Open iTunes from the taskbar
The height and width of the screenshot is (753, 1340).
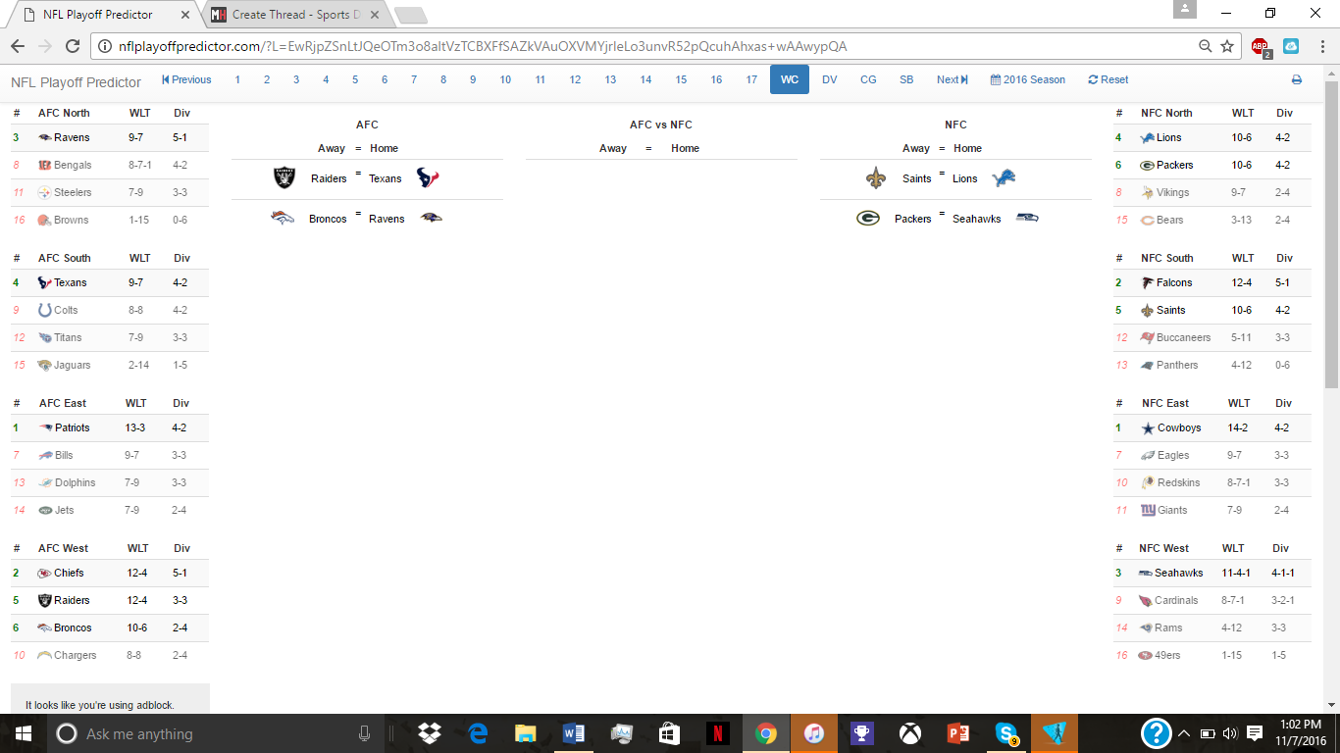click(814, 733)
